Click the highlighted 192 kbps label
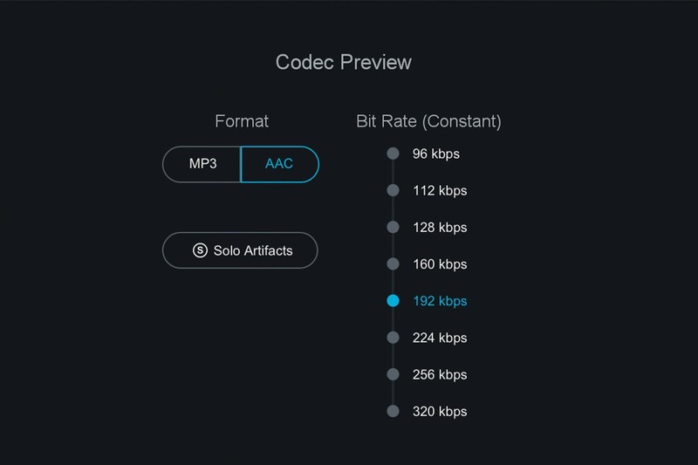Screen dimensions: 698x465 (x=440, y=301)
